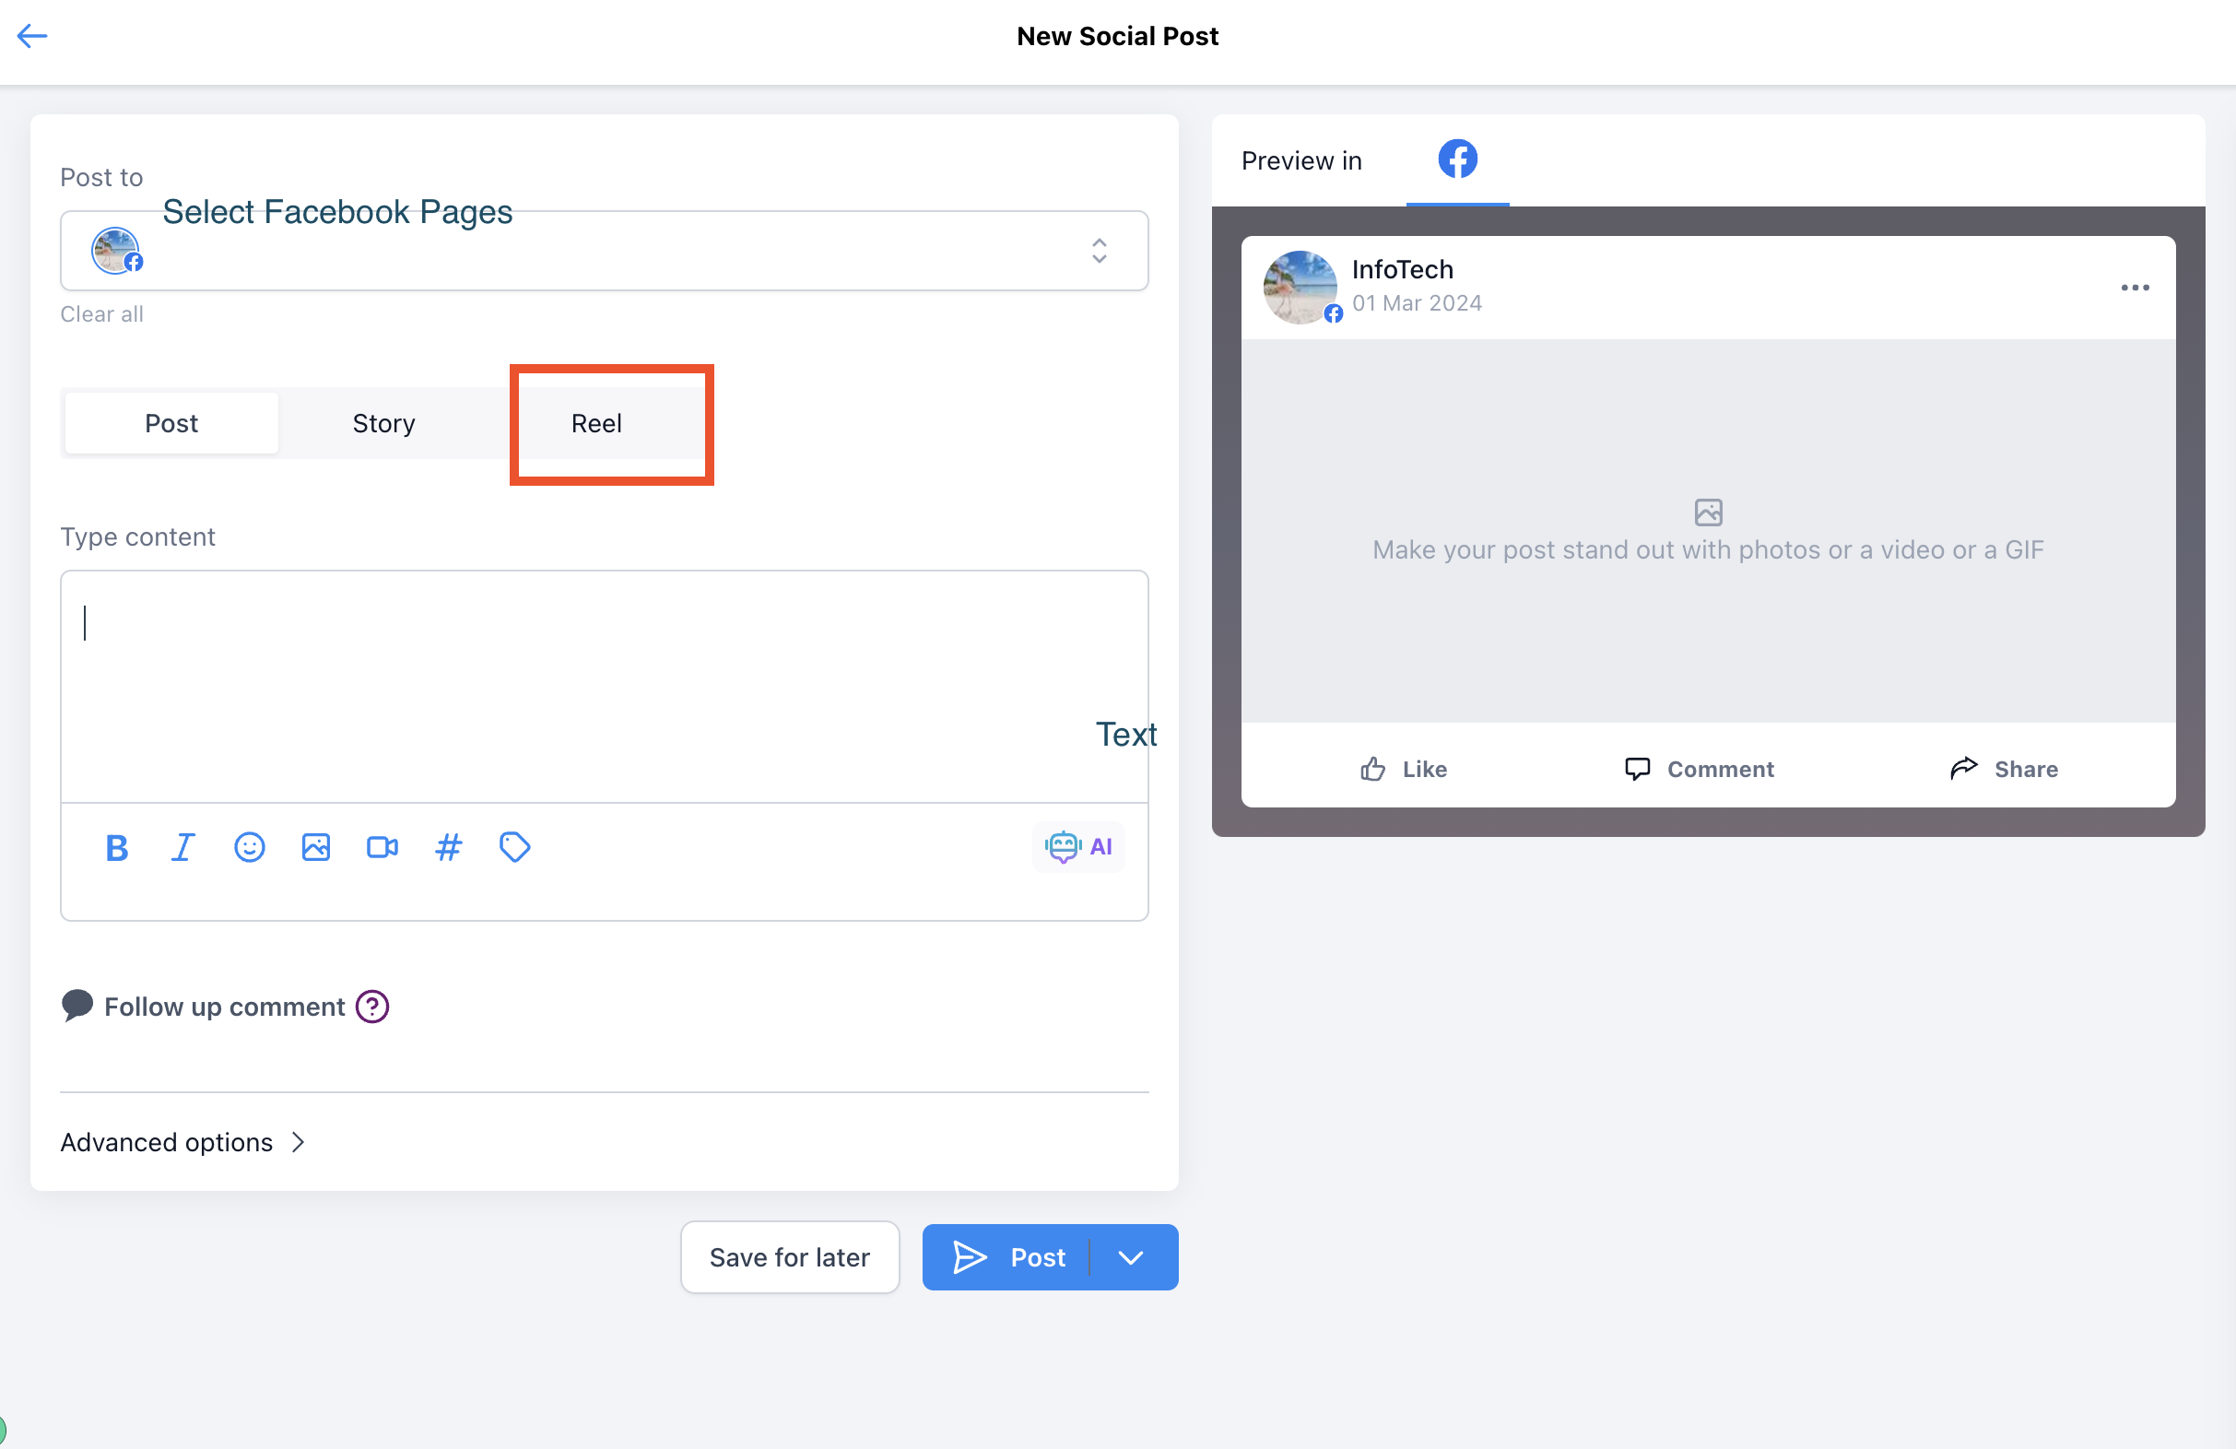Click Save for later button
This screenshot has height=1449, width=2236.
click(789, 1257)
